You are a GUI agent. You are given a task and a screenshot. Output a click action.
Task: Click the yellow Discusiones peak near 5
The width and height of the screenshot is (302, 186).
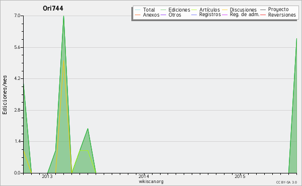pos(63,61)
